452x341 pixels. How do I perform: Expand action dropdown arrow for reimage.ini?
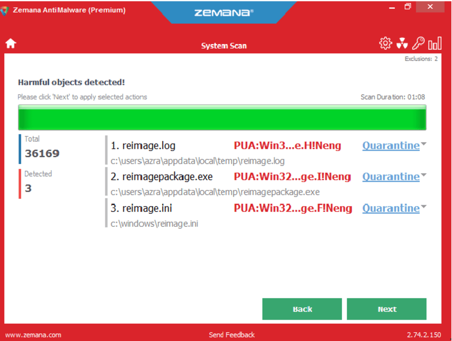pyautogui.click(x=424, y=206)
